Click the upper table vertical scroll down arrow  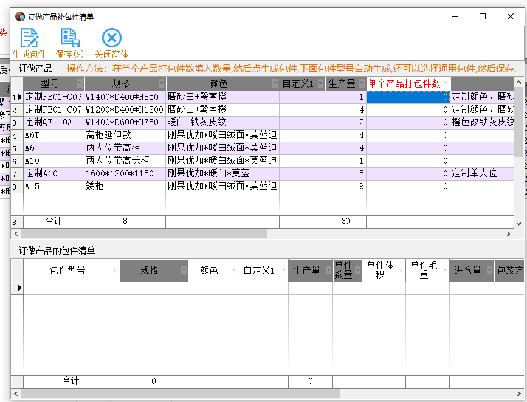point(518,223)
